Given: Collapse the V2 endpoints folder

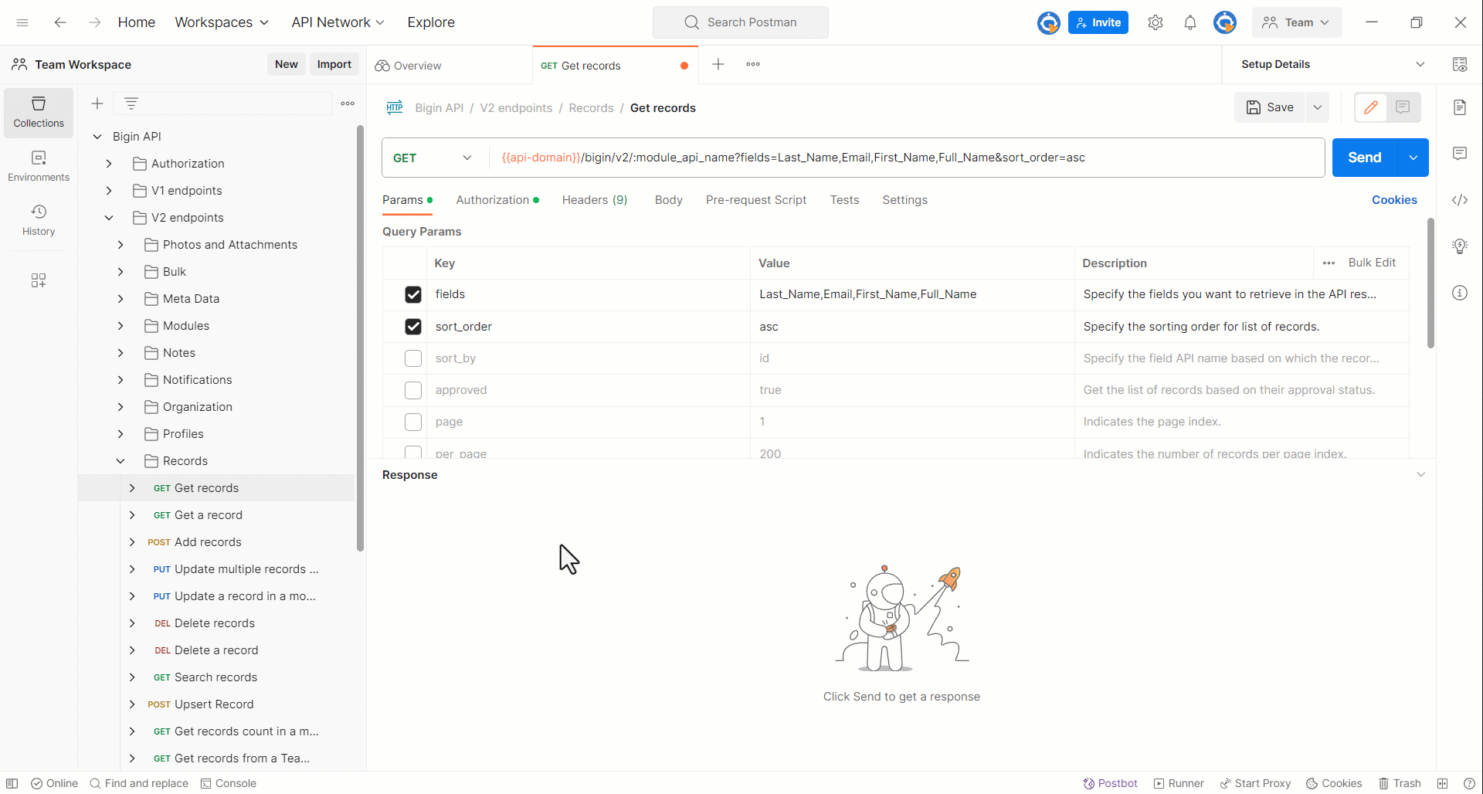Looking at the screenshot, I should click(108, 217).
